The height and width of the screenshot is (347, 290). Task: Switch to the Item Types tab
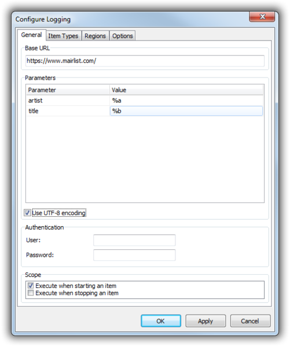tap(63, 36)
